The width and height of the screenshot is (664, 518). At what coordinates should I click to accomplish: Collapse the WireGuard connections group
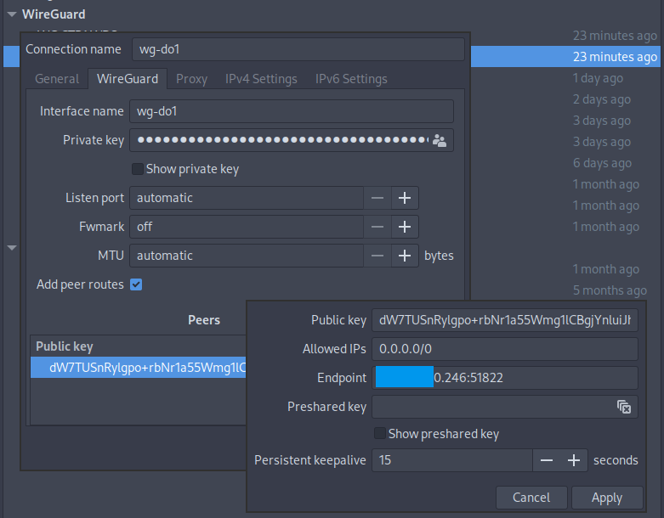point(12,14)
